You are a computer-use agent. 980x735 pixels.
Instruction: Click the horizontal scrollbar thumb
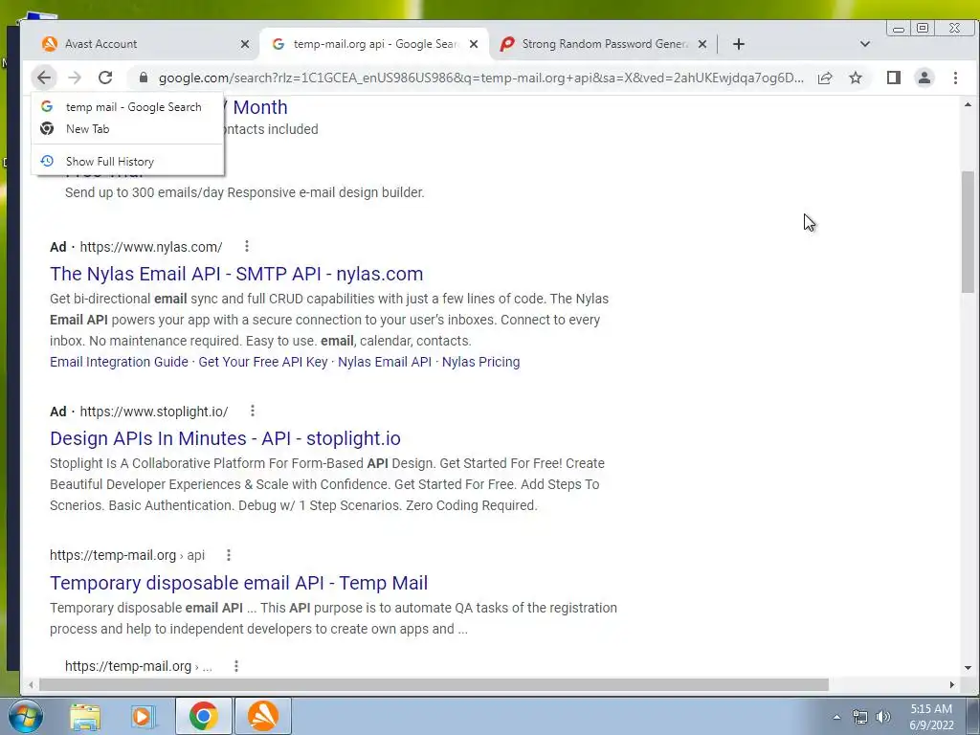click(434, 685)
